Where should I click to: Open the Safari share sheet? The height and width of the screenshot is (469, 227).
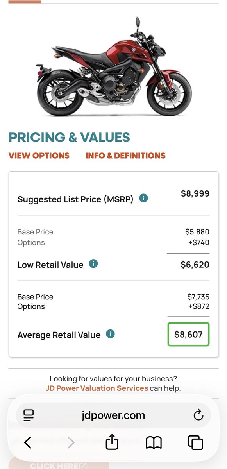coord(112,442)
